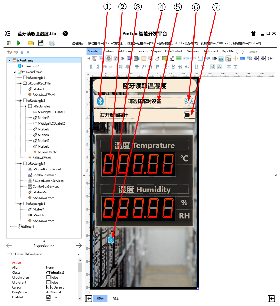Select the radio button component in the palette
This screenshot has height=306, width=280.
tap(123, 58)
